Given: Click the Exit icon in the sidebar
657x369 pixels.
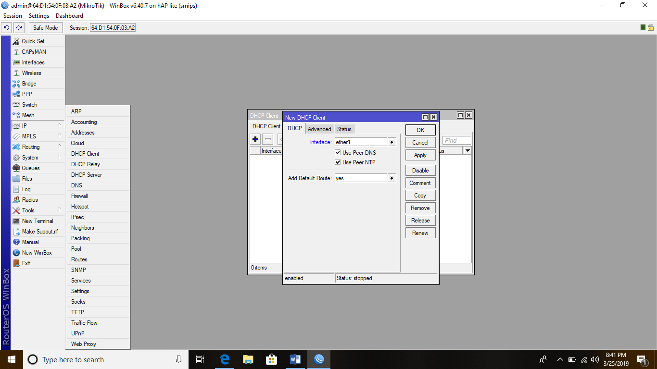Looking at the screenshot, I should pos(16,263).
